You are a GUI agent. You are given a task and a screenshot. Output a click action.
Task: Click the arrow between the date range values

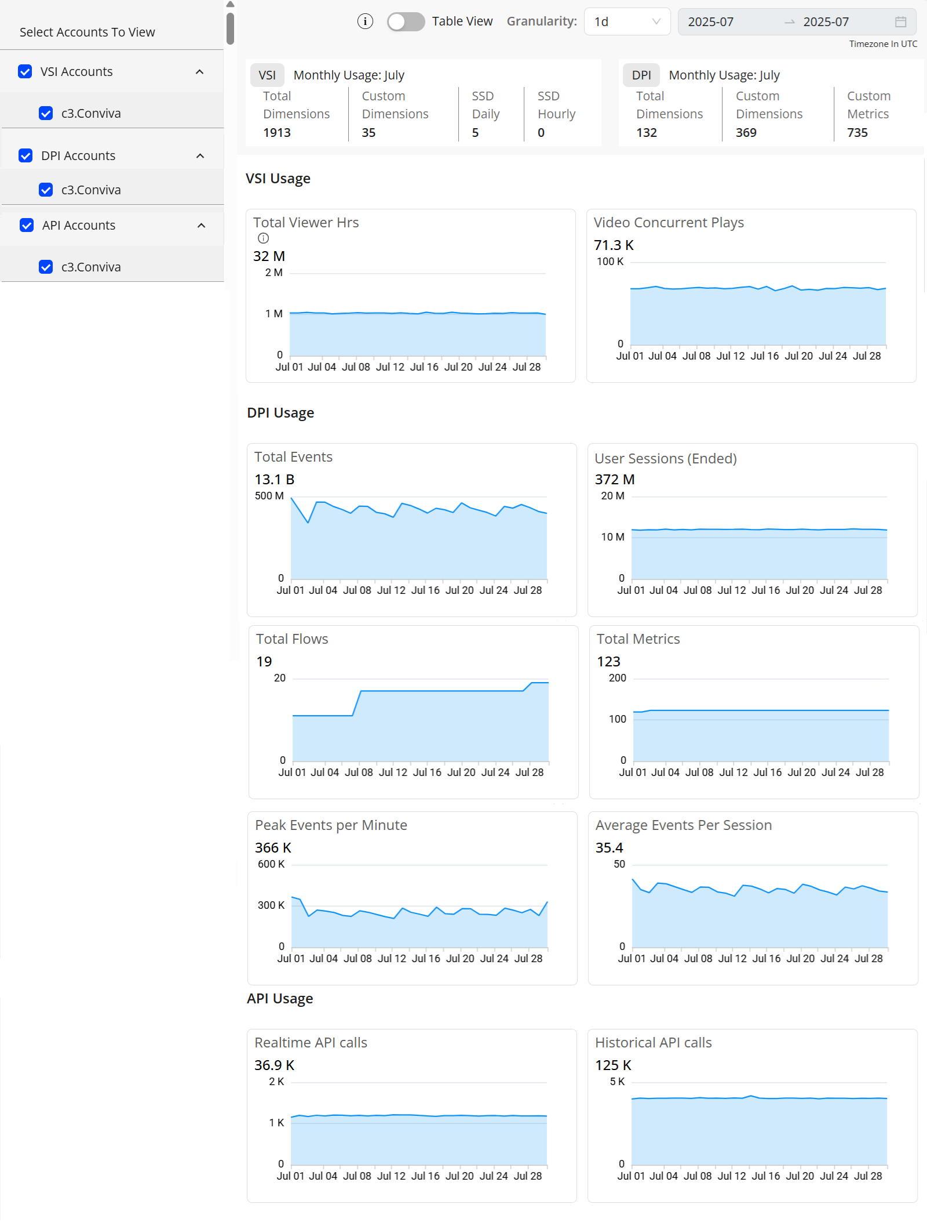(x=789, y=22)
